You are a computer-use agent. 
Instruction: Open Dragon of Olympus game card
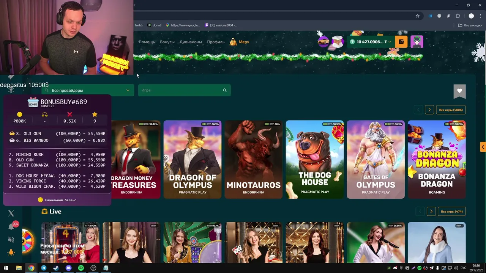(193, 159)
